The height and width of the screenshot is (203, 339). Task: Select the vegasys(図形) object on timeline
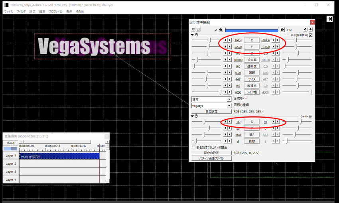coord(59,156)
